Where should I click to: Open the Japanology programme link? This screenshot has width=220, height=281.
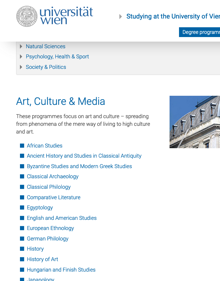pos(41,279)
